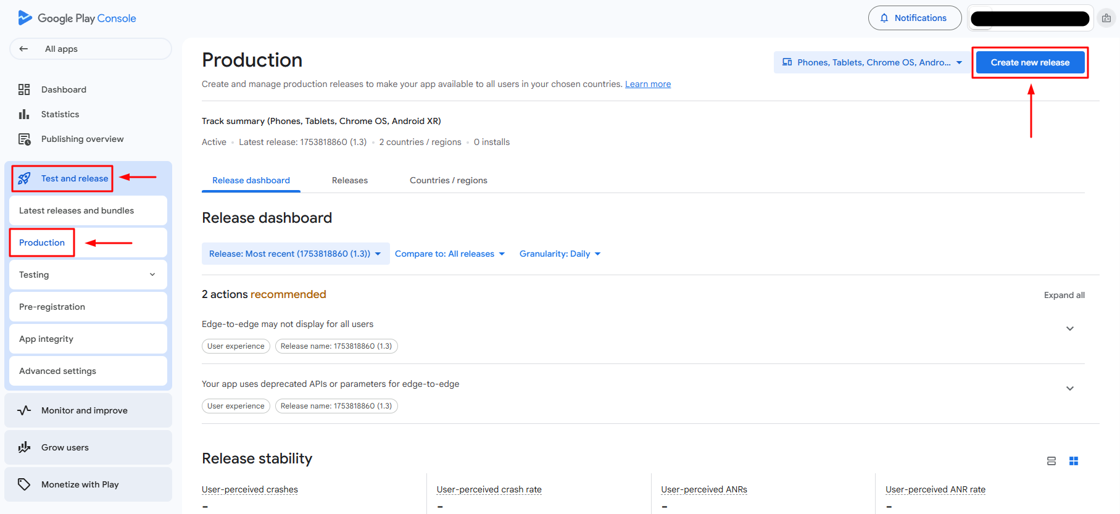Expand the Edge-to-edge may not display recommendation

tap(1070, 328)
